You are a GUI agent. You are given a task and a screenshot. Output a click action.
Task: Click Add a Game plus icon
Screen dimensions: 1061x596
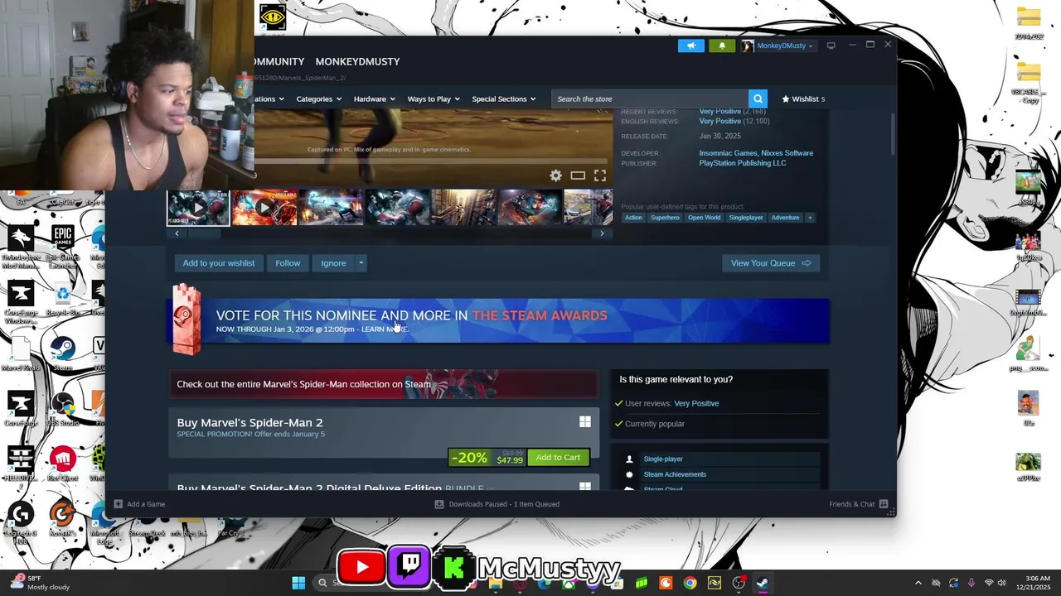click(x=118, y=504)
